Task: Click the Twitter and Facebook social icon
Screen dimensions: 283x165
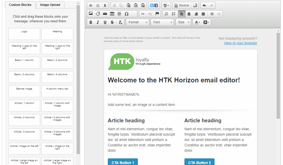Action: pos(154,5)
